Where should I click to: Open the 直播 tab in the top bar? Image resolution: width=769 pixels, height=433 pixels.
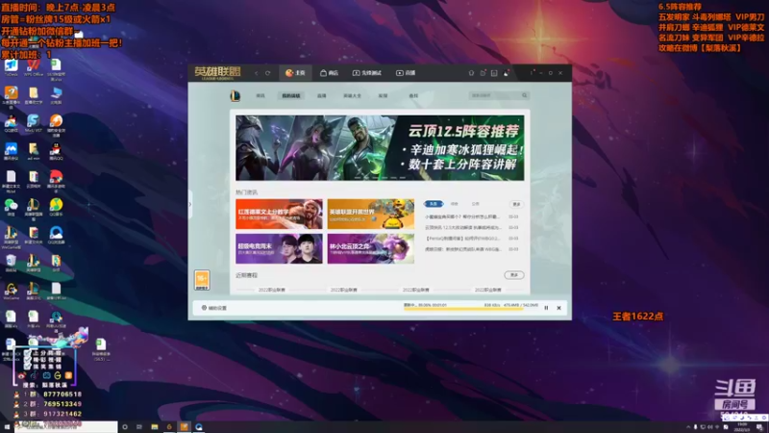[x=406, y=73]
